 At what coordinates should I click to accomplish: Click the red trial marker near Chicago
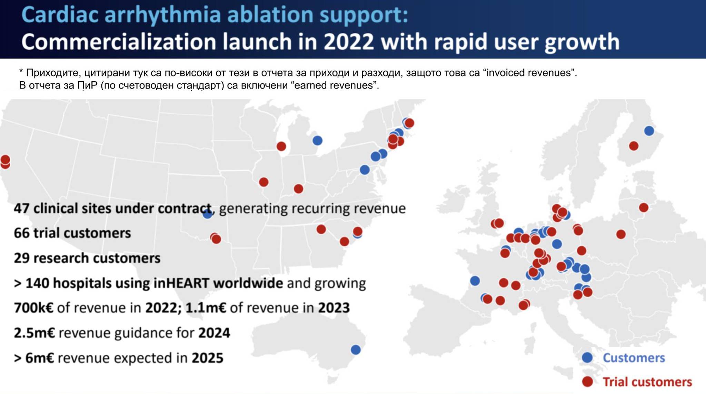point(281,146)
